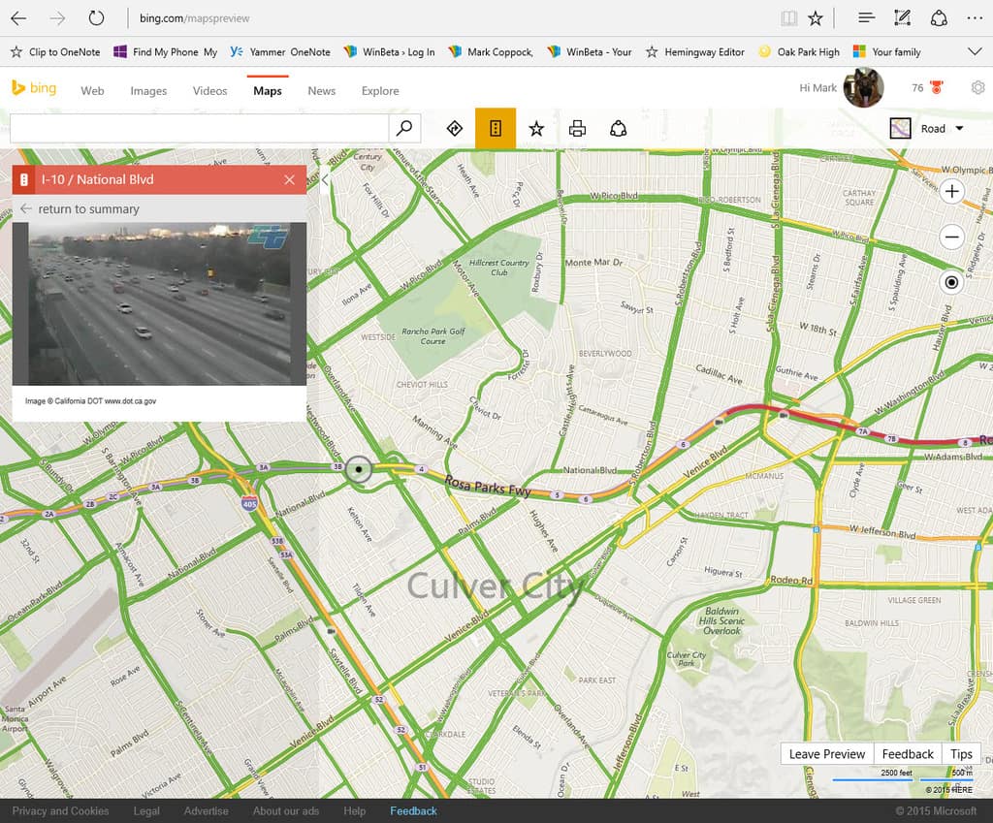993x823 pixels.
Task: Open WinBeta Log In favorite
Action: point(389,52)
